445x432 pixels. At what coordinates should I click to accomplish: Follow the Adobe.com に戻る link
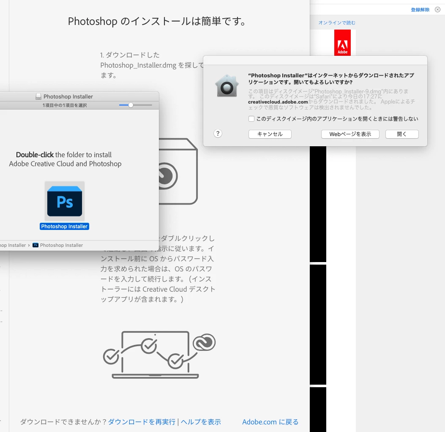coord(270,422)
